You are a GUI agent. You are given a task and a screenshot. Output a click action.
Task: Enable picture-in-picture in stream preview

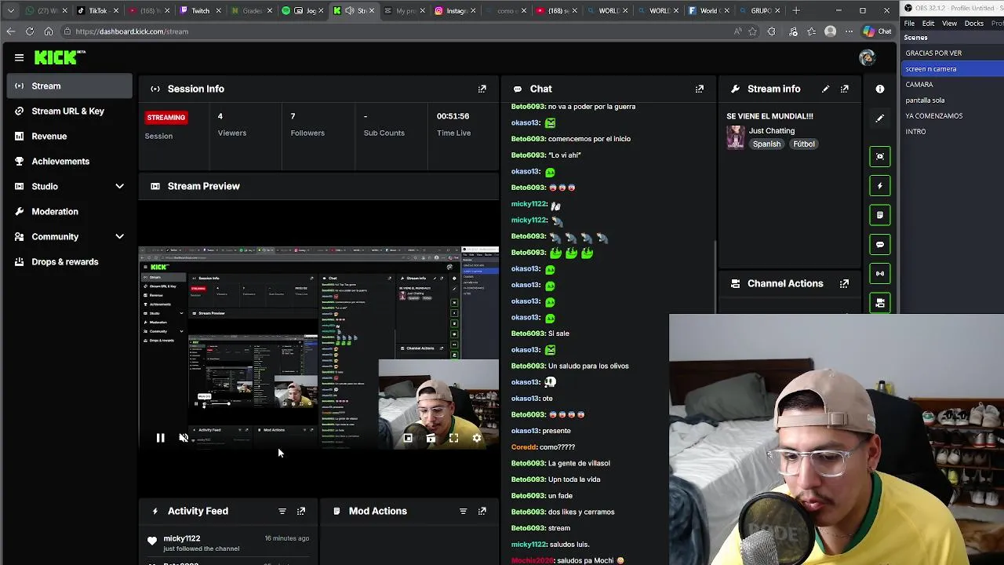[408, 438]
